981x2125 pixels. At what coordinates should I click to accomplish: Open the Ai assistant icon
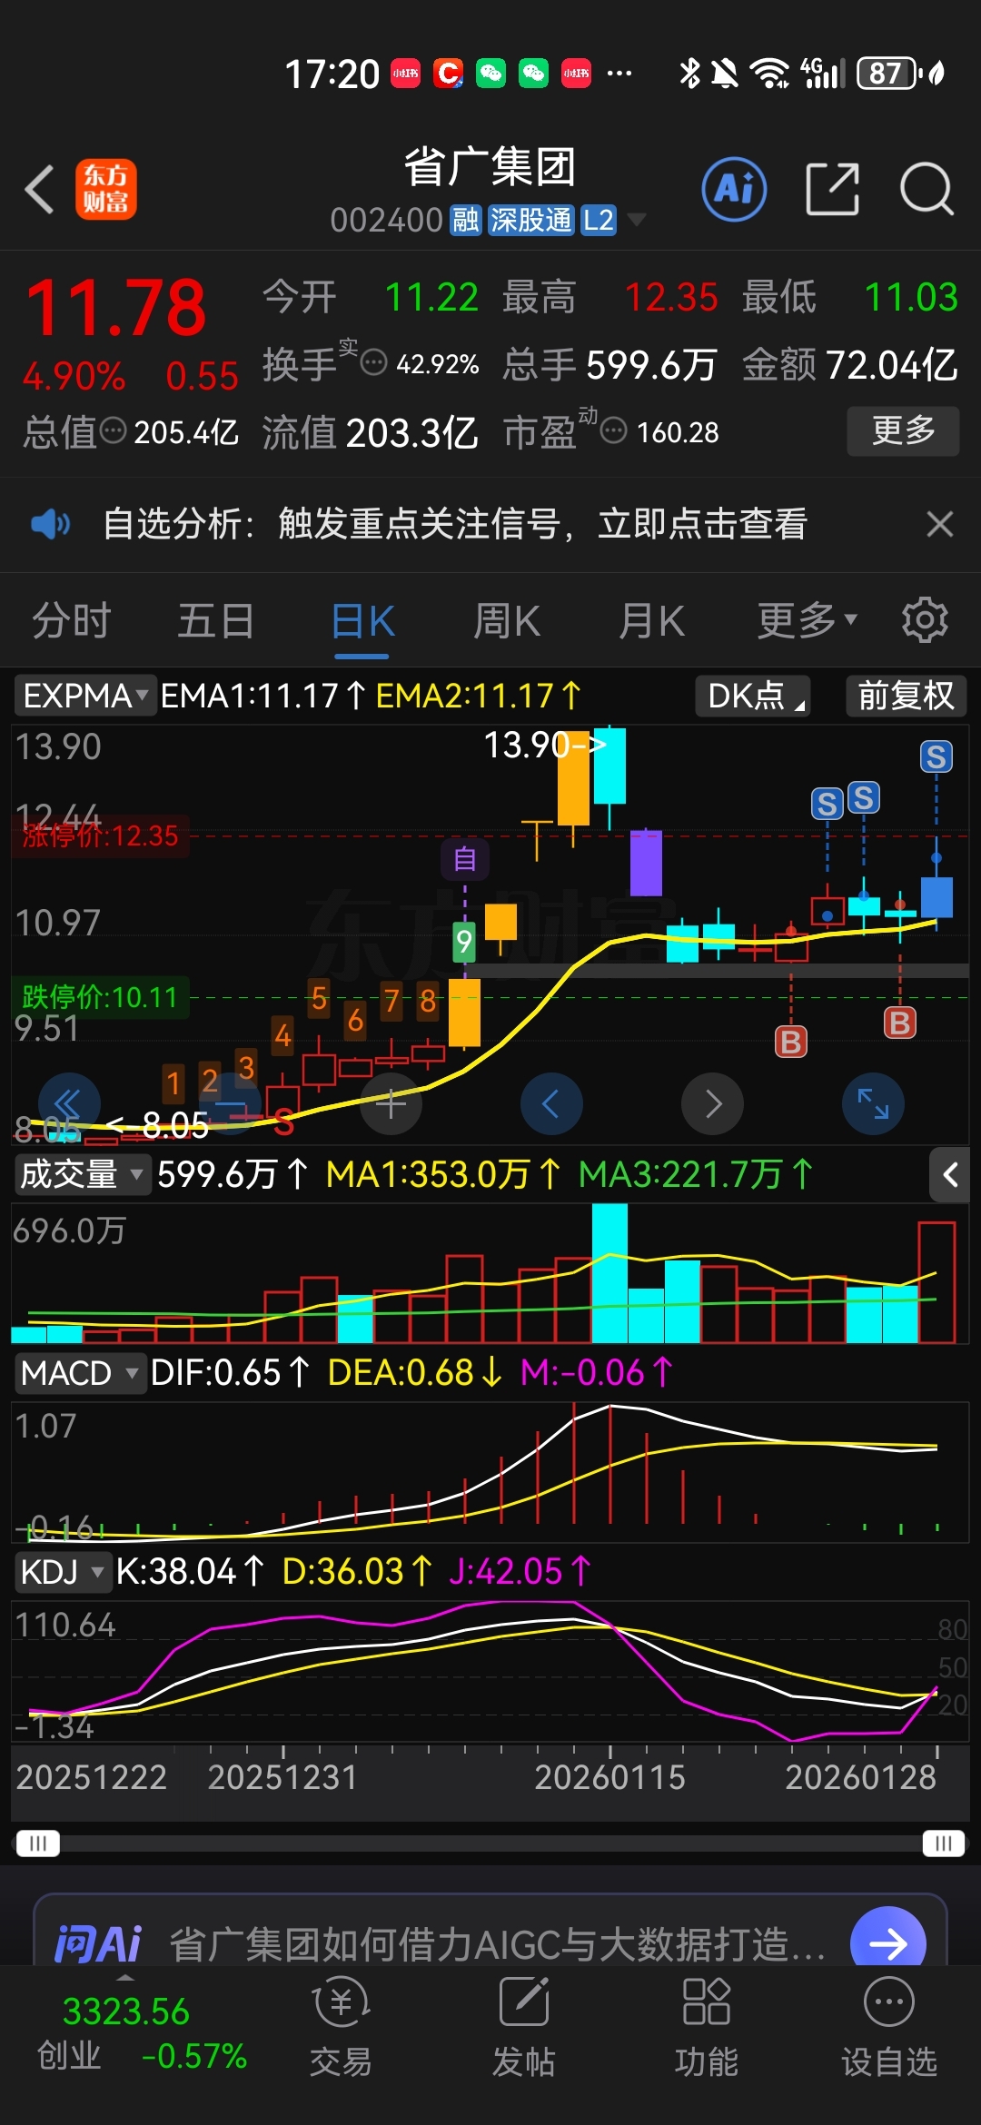[x=735, y=189]
